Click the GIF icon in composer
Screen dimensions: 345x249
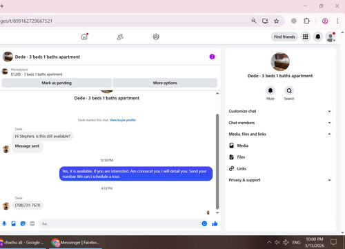pyautogui.click(x=32, y=223)
